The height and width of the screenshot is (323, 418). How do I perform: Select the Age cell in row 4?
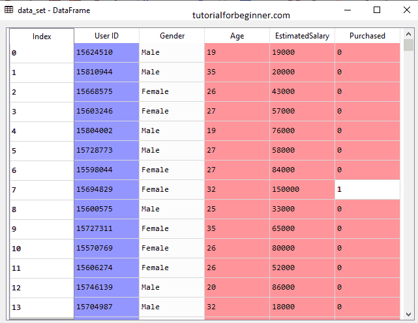point(237,131)
